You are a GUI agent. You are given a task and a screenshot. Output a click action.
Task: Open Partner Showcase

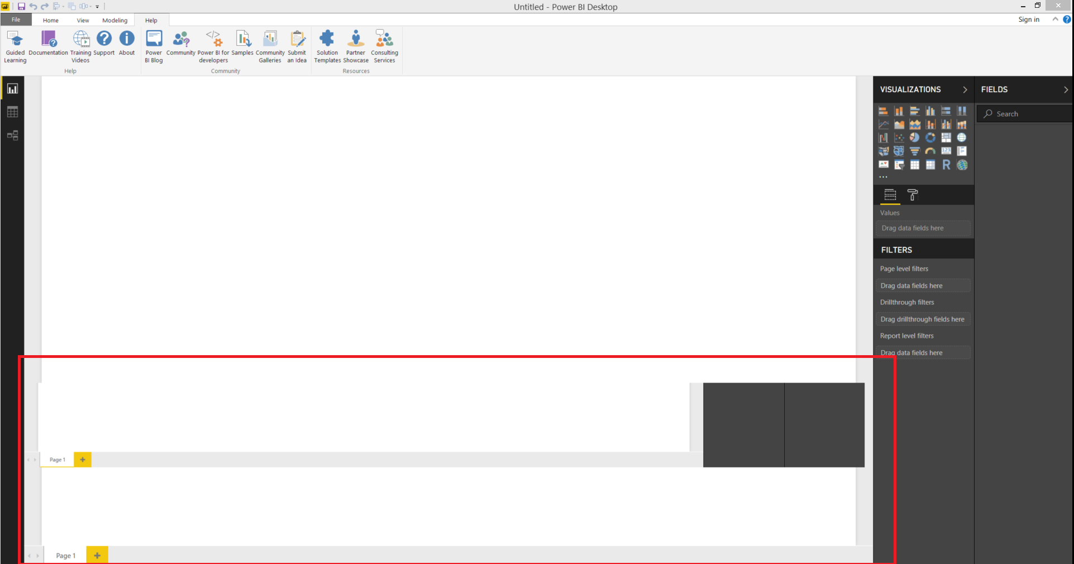(356, 46)
